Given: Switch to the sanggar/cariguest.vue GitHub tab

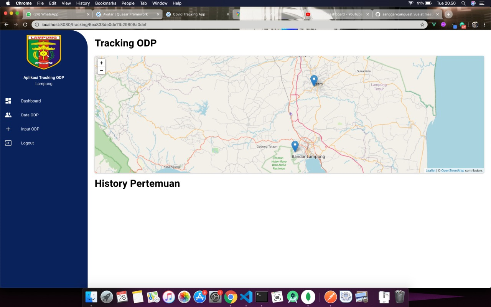Looking at the screenshot, I should click(x=407, y=14).
